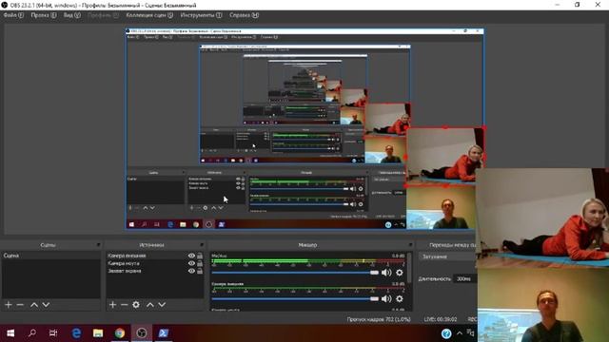Open Mic/Aux audio settings gear
This screenshot has height=342, width=609.
(400, 273)
